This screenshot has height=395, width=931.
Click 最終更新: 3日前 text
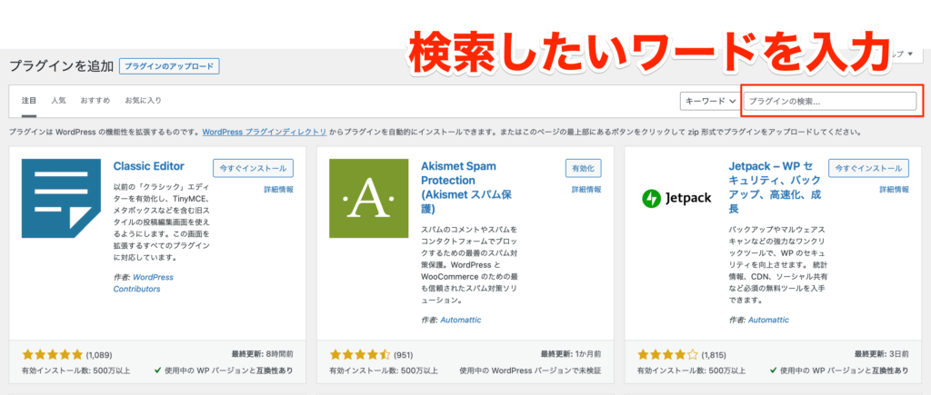coord(881,354)
